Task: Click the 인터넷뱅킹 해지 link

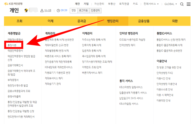Action: click(x=127, y=45)
